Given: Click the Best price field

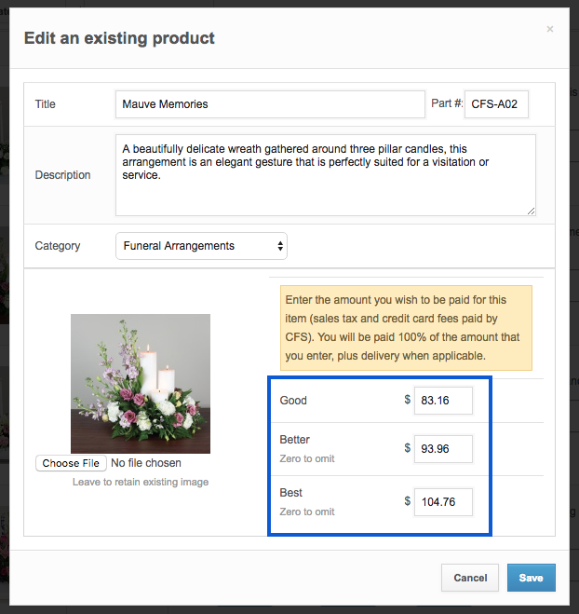Looking at the screenshot, I should 443,501.
